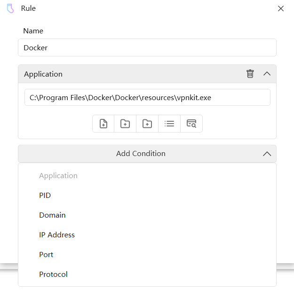
Task: Select the Port condition
Action: pyautogui.click(x=46, y=255)
